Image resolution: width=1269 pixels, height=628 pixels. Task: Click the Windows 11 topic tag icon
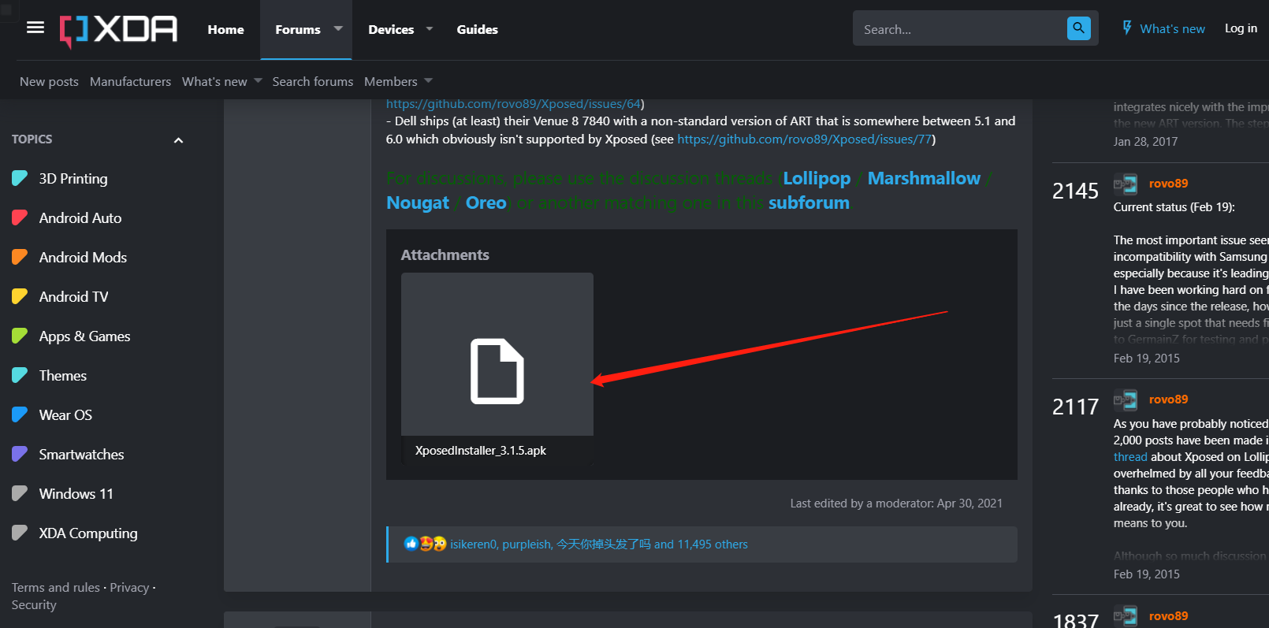[20, 494]
